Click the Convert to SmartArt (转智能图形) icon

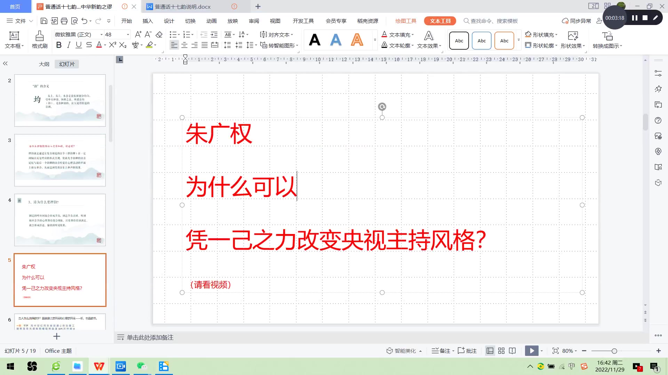[264, 45]
